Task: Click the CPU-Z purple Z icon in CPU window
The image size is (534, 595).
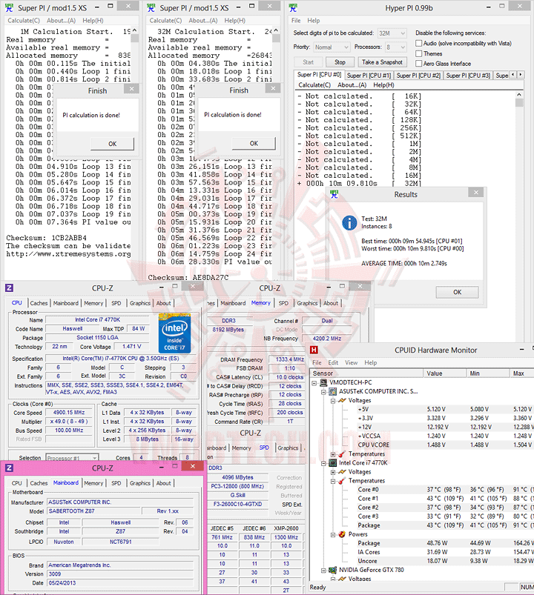Action: coord(10,288)
